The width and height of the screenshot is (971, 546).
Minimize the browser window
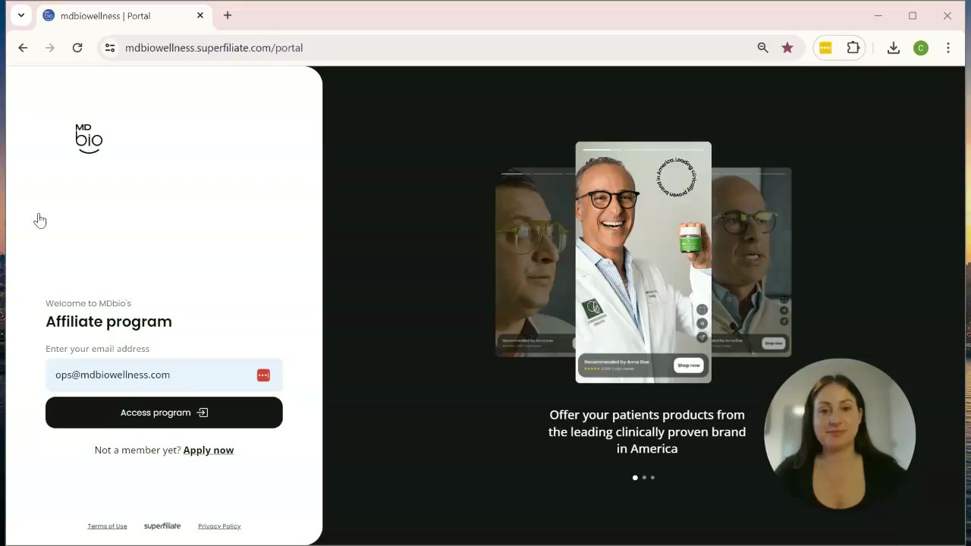coord(878,15)
